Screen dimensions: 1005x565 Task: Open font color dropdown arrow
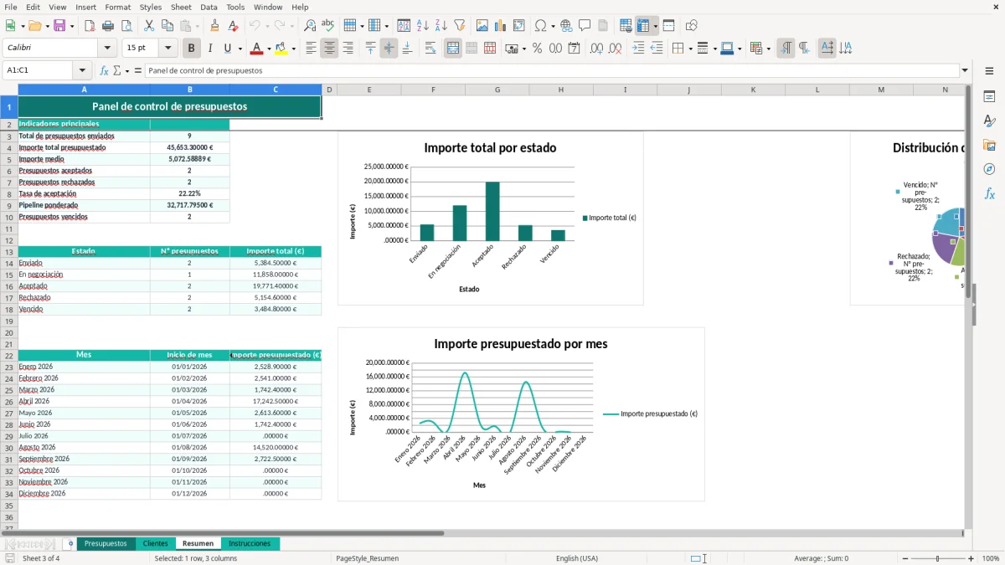270,49
